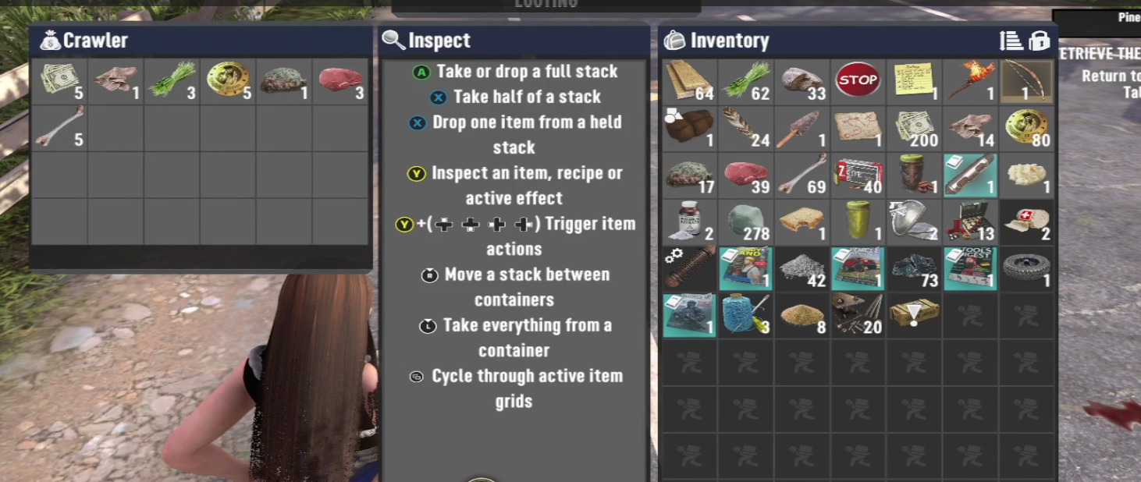The image size is (1141, 482).
Task: Select the STOP sign in inventory
Action: tap(858, 81)
